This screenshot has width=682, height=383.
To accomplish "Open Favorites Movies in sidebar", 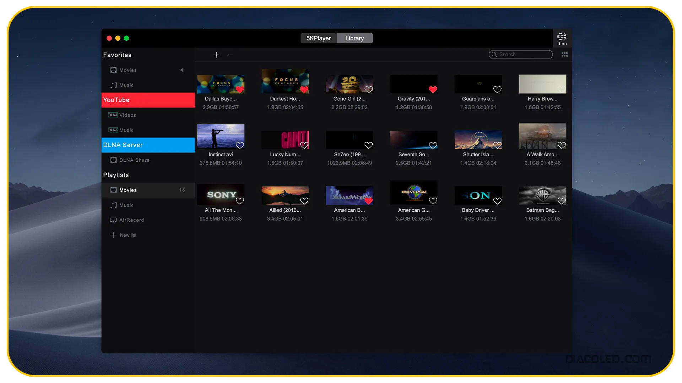I will [148, 70].
